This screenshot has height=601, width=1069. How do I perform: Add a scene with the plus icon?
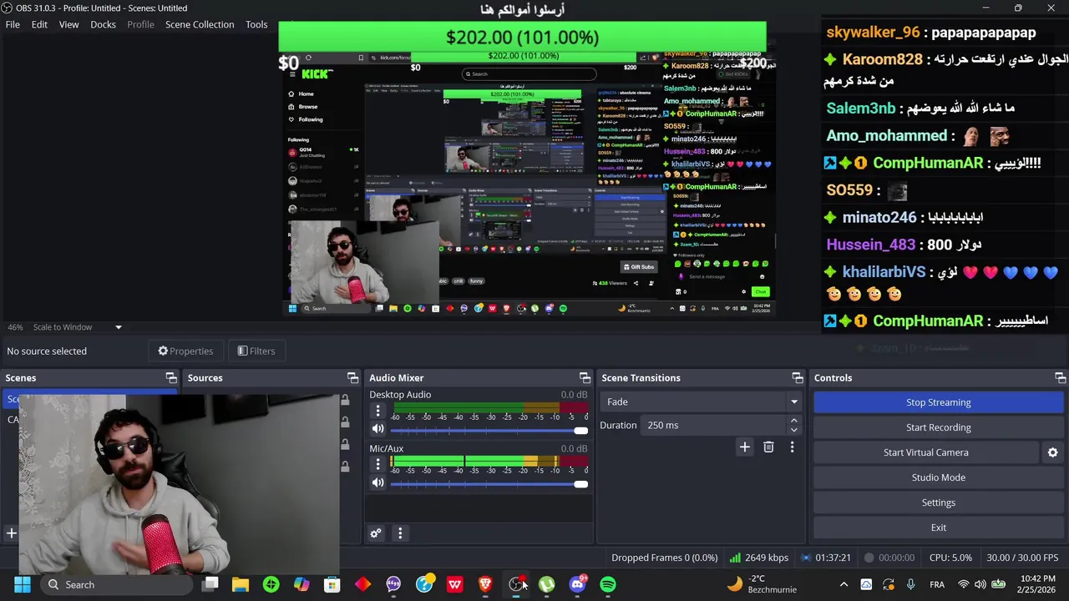click(12, 533)
